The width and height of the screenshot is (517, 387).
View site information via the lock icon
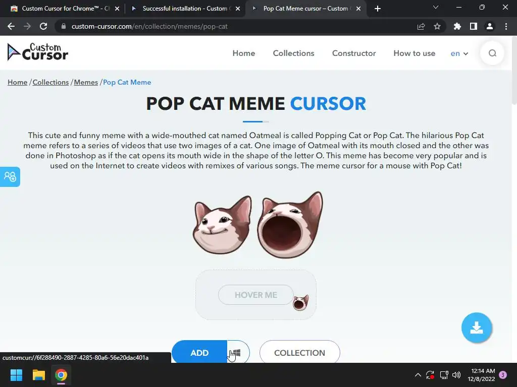tap(64, 26)
